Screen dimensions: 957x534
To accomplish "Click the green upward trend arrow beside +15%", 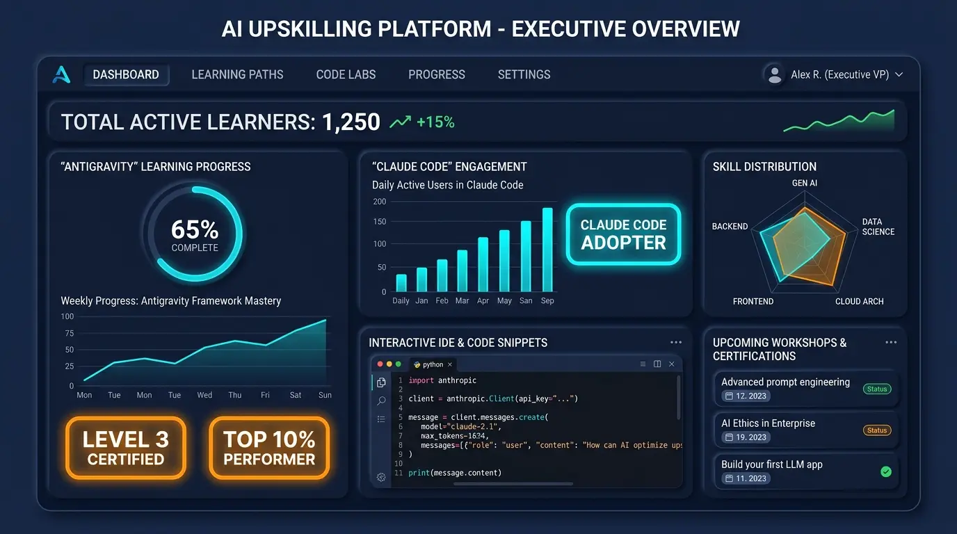I will 400,122.
